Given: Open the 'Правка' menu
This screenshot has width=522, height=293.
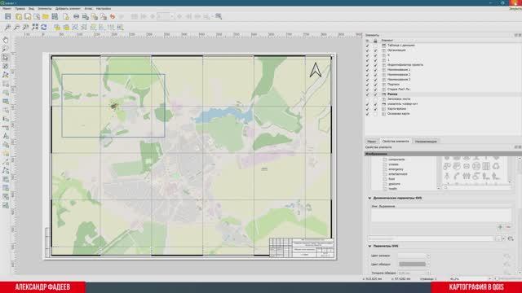Looking at the screenshot, I should point(20,9).
